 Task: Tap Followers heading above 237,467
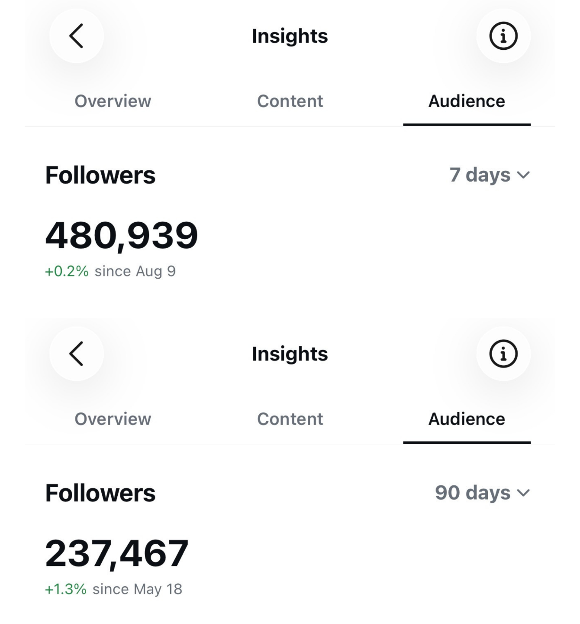pos(100,493)
